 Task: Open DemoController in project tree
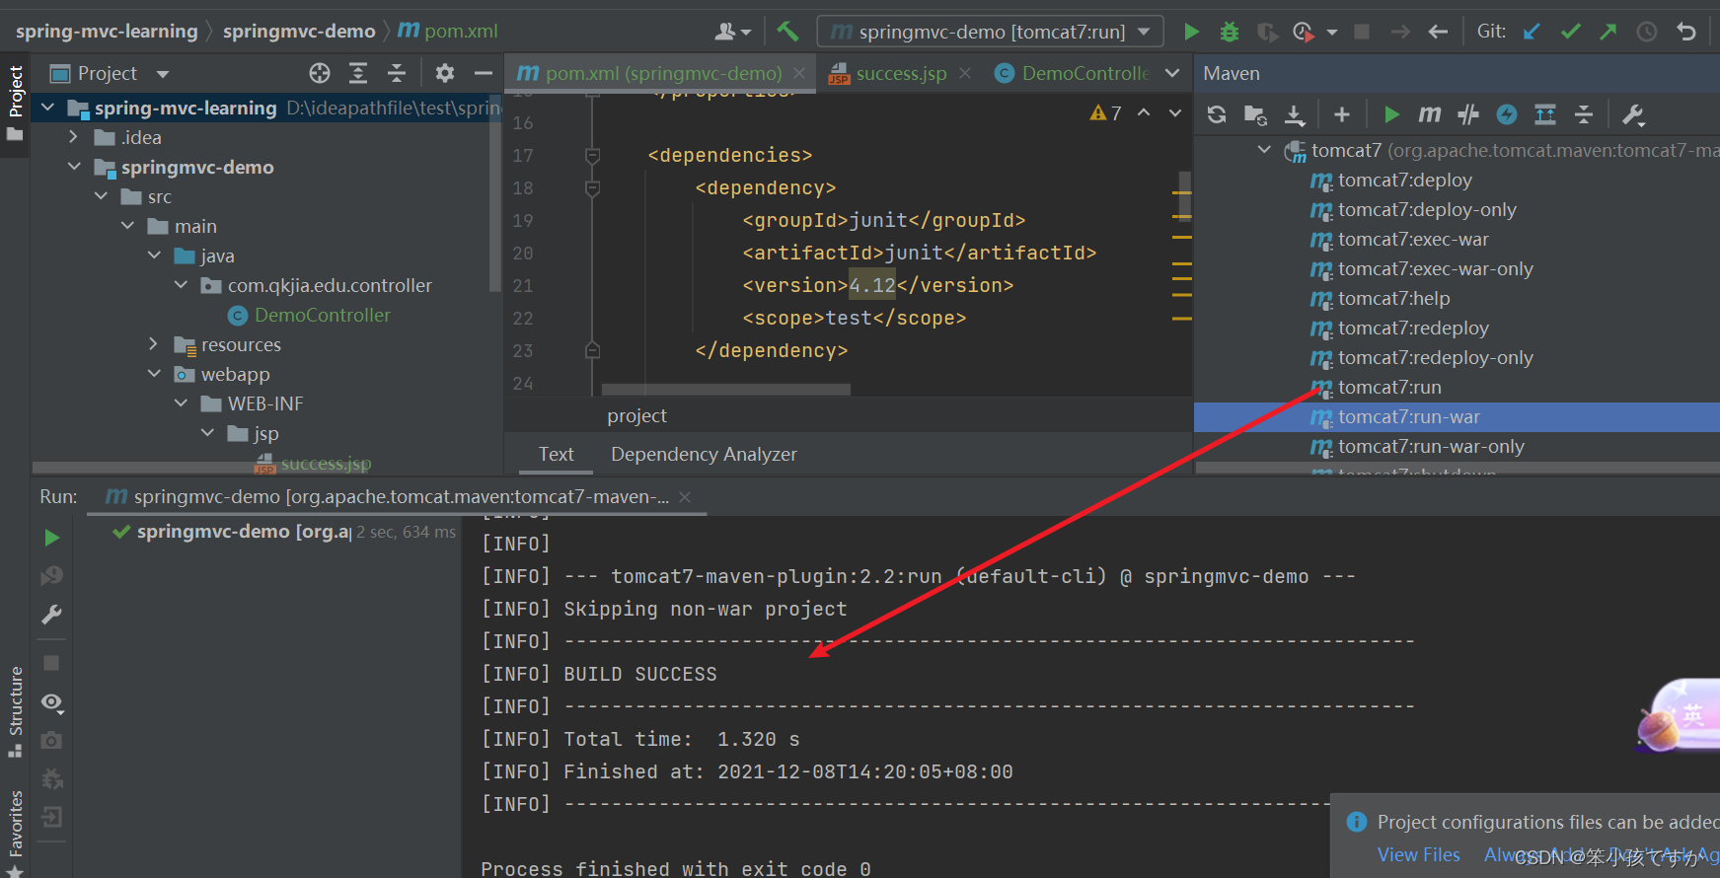click(322, 315)
